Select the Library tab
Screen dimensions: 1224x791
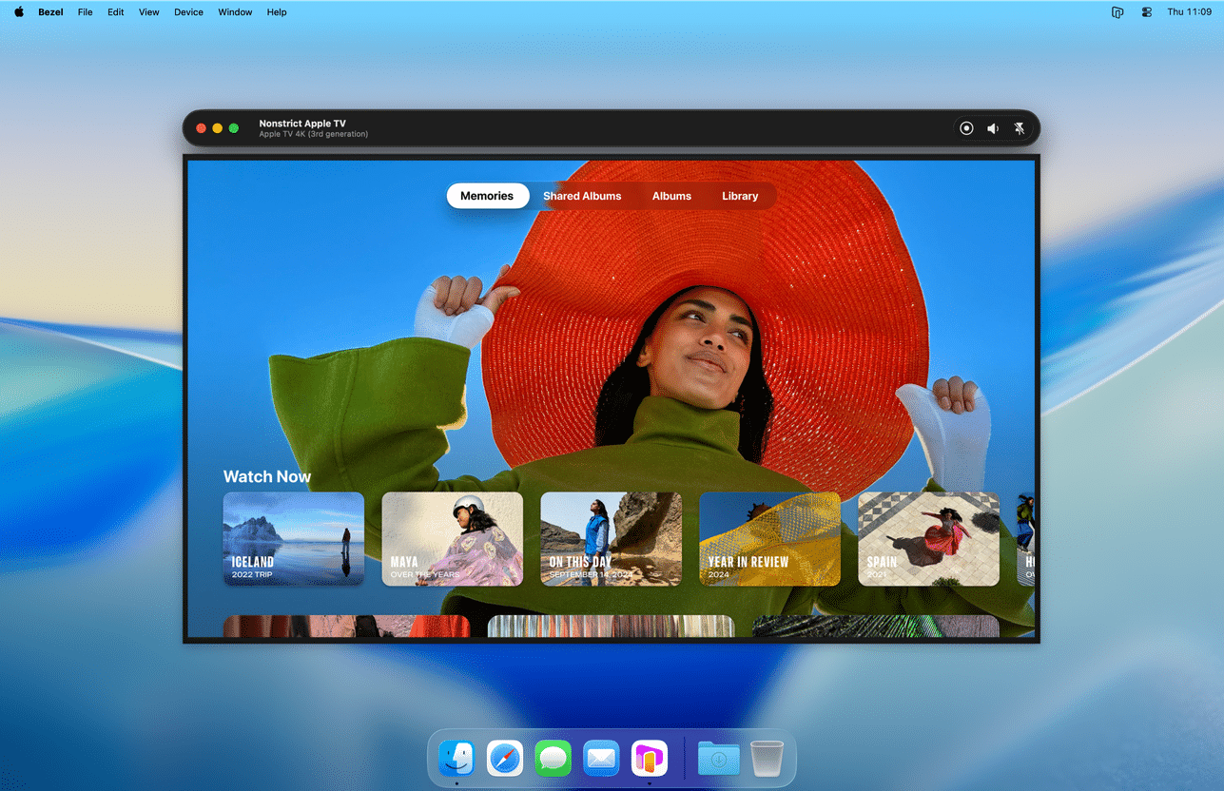pyautogui.click(x=739, y=196)
